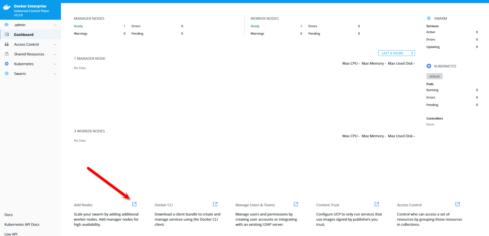Screen dimensions: 489x236
Task: Click the Content Trust card title
Action: [328, 205]
